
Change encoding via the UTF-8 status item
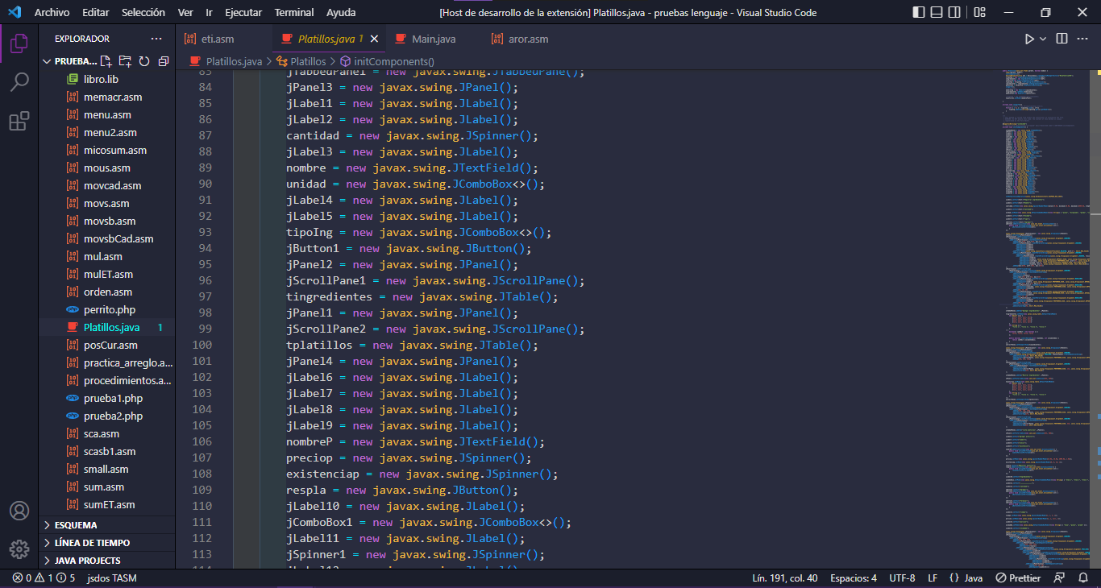tap(904, 578)
